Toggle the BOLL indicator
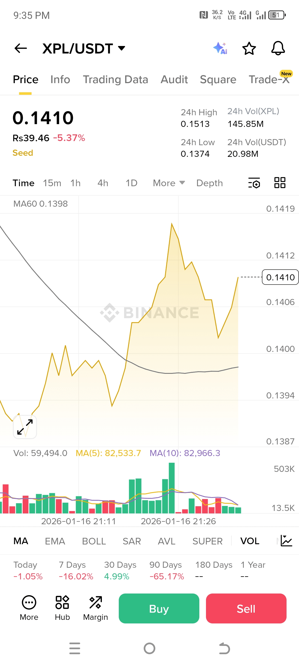 [x=94, y=541]
